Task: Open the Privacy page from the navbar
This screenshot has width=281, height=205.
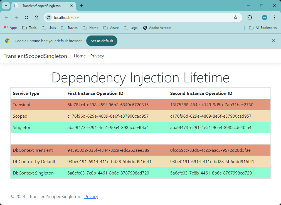Action: [x=97, y=56]
